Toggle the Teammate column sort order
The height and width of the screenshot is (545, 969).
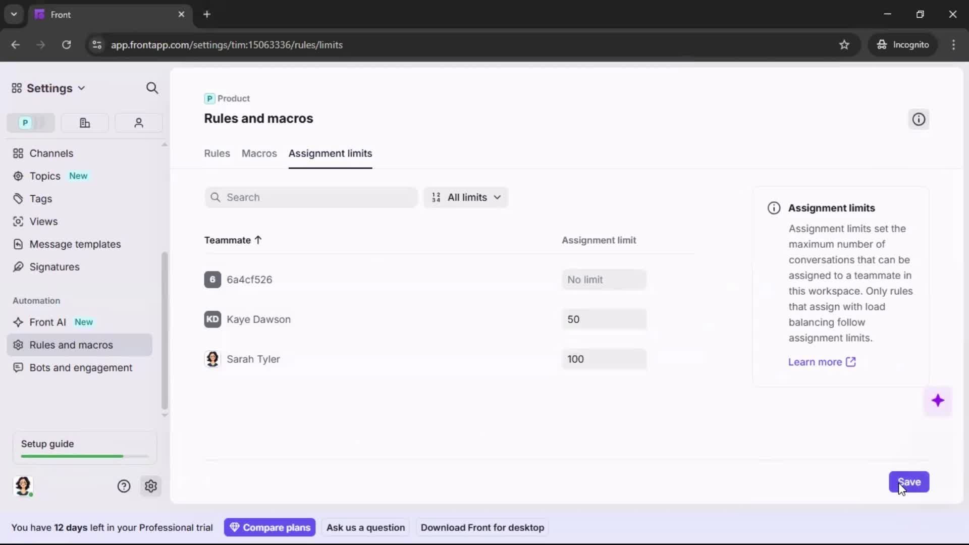[x=233, y=240]
